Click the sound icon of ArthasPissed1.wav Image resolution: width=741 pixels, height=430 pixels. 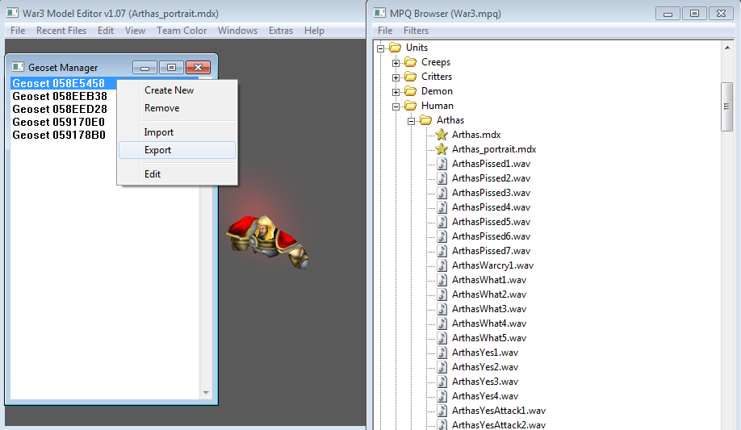coord(442,164)
